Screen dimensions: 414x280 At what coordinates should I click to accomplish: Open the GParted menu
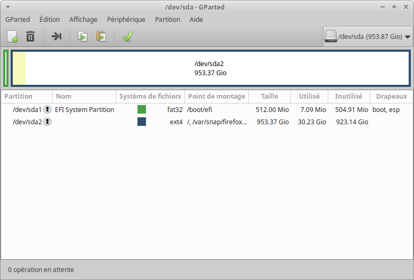[18, 20]
